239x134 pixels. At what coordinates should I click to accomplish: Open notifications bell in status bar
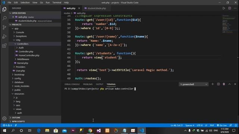[x=236, y=125]
